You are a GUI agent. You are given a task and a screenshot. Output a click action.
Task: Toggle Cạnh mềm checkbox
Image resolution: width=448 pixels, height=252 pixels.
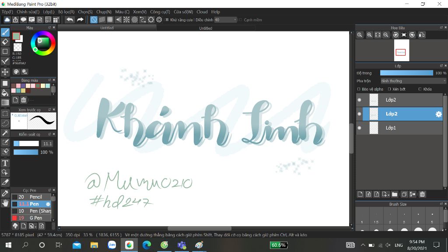click(x=241, y=20)
